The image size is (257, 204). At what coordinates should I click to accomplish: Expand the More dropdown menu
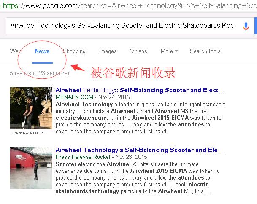coord(169,51)
